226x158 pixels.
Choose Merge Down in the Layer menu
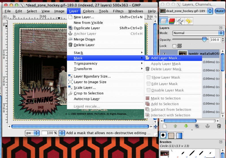pyautogui.click(x=106, y=39)
